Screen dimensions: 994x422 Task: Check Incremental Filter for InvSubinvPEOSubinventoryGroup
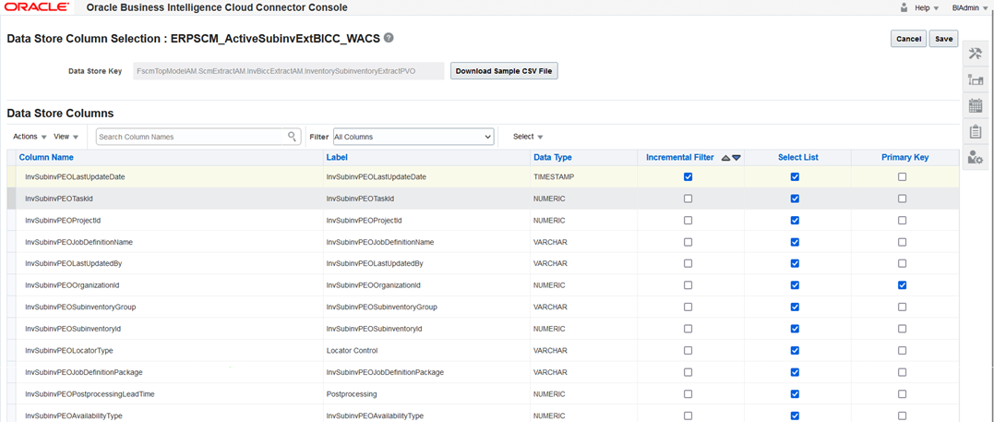pyautogui.click(x=689, y=307)
